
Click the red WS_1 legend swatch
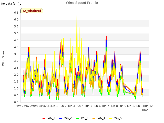click(x=44, y=118)
